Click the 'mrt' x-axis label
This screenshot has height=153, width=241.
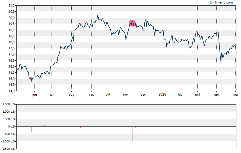click(198, 95)
